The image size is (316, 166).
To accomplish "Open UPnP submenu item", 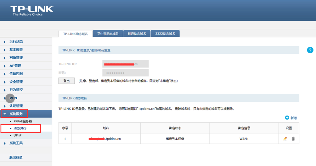I will coord(17,135).
